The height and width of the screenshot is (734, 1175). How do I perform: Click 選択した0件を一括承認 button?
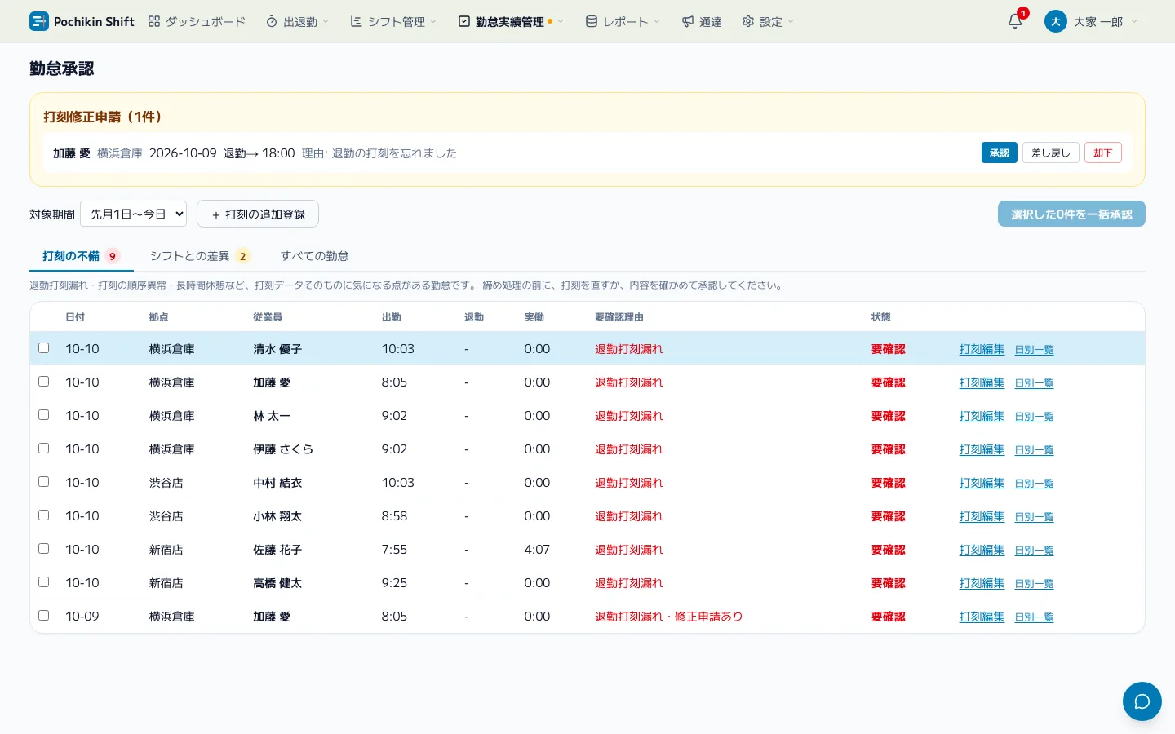click(1071, 214)
